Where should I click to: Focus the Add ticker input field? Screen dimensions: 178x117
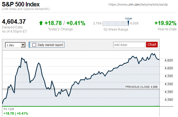pos(129,45)
